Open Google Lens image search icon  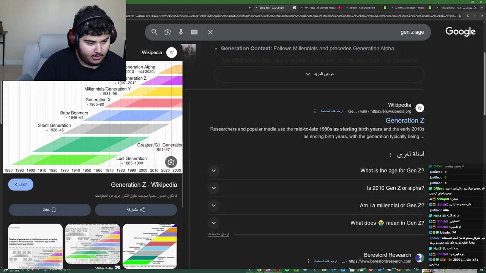pos(167,32)
